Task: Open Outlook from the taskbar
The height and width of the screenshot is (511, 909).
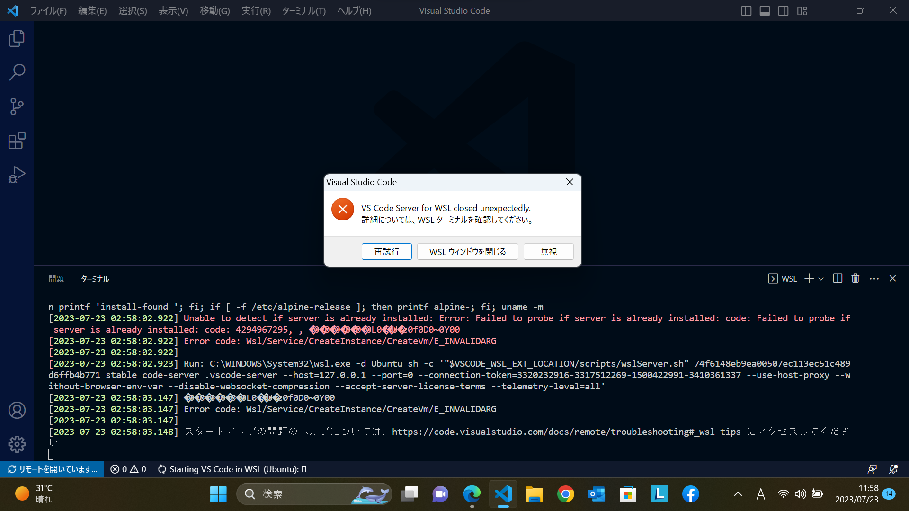Action: click(597, 494)
